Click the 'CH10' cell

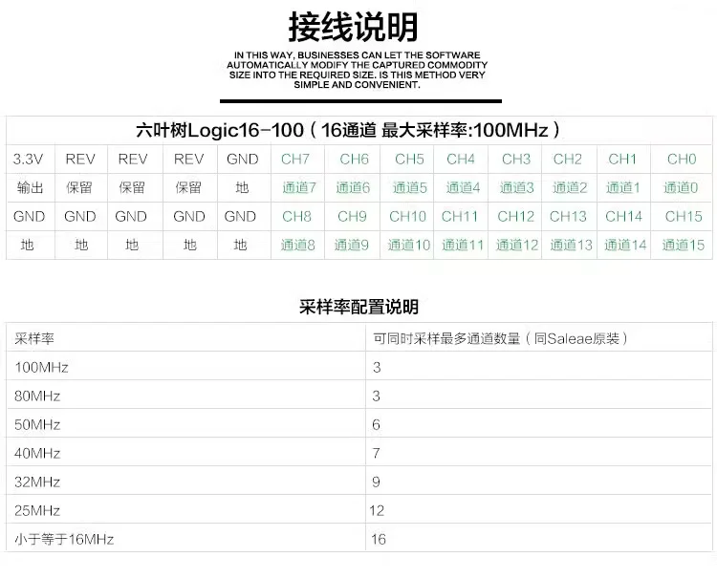coord(407,216)
